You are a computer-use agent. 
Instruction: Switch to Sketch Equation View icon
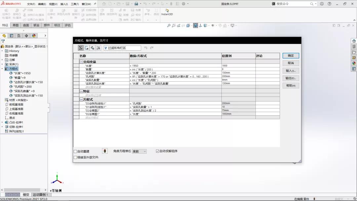point(87,48)
